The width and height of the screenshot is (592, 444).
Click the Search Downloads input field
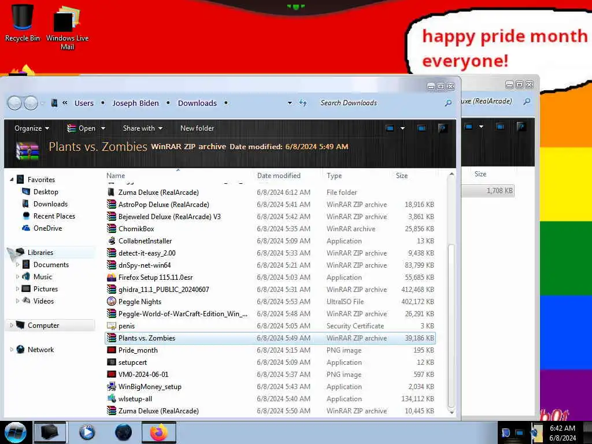[x=379, y=103]
